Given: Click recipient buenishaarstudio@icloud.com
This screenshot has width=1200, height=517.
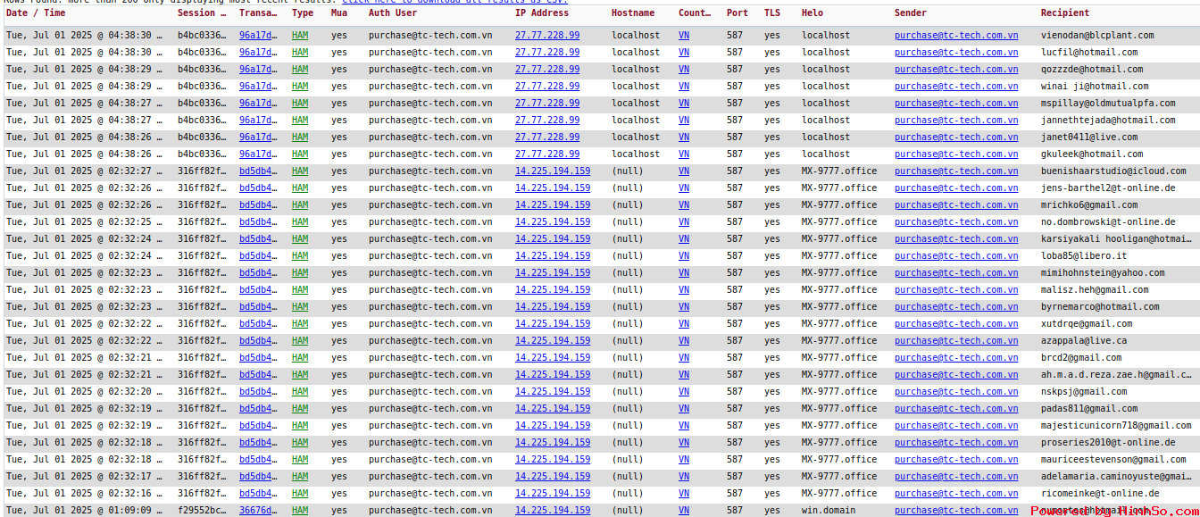Looking at the screenshot, I should (1113, 171).
